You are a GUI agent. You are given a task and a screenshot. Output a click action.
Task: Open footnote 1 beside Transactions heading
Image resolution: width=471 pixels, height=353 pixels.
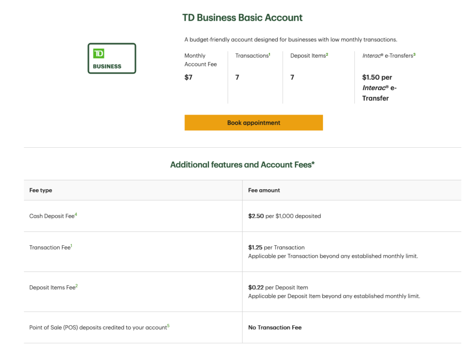coord(270,55)
